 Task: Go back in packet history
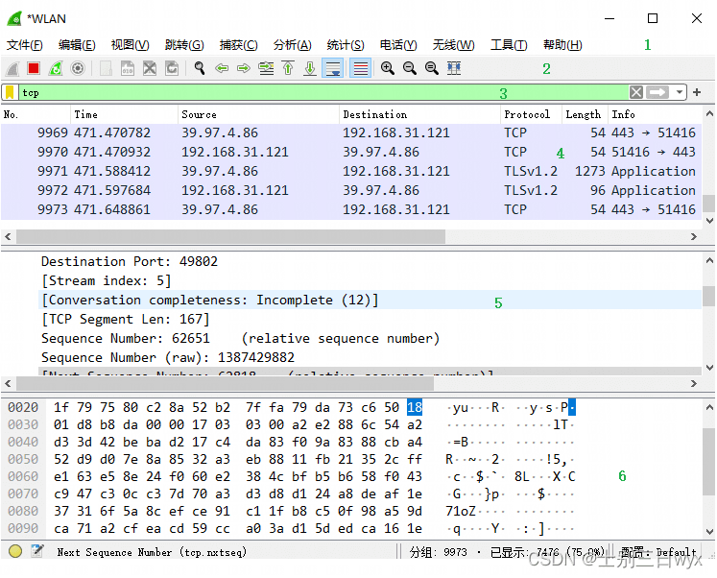222,68
